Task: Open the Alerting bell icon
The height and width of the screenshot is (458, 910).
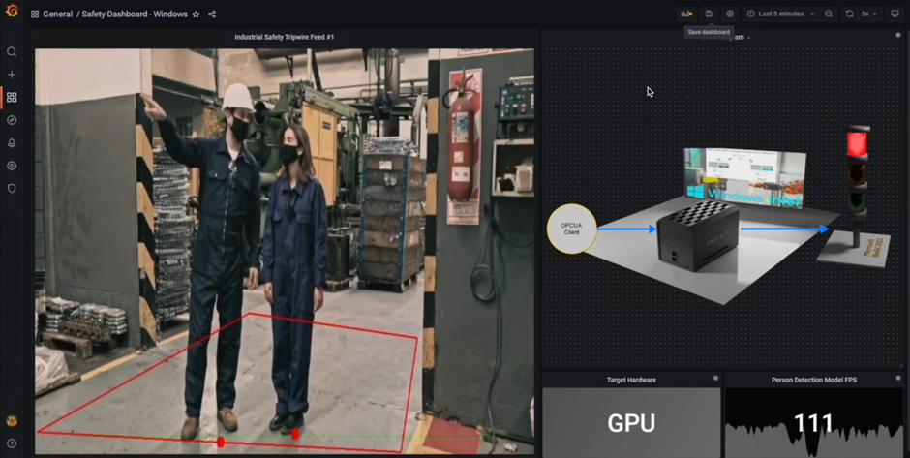Action: click(12, 142)
